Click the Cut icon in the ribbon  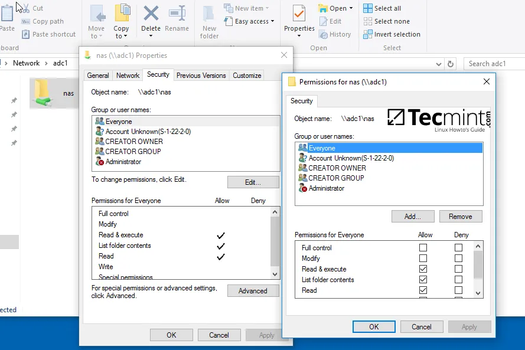pos(25,9)
